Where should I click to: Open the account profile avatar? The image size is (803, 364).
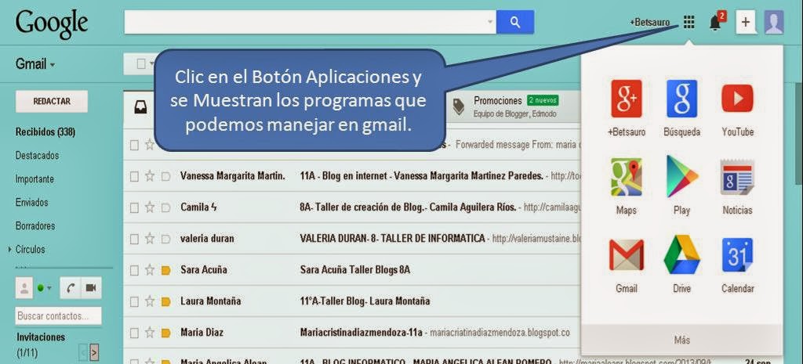773,22
